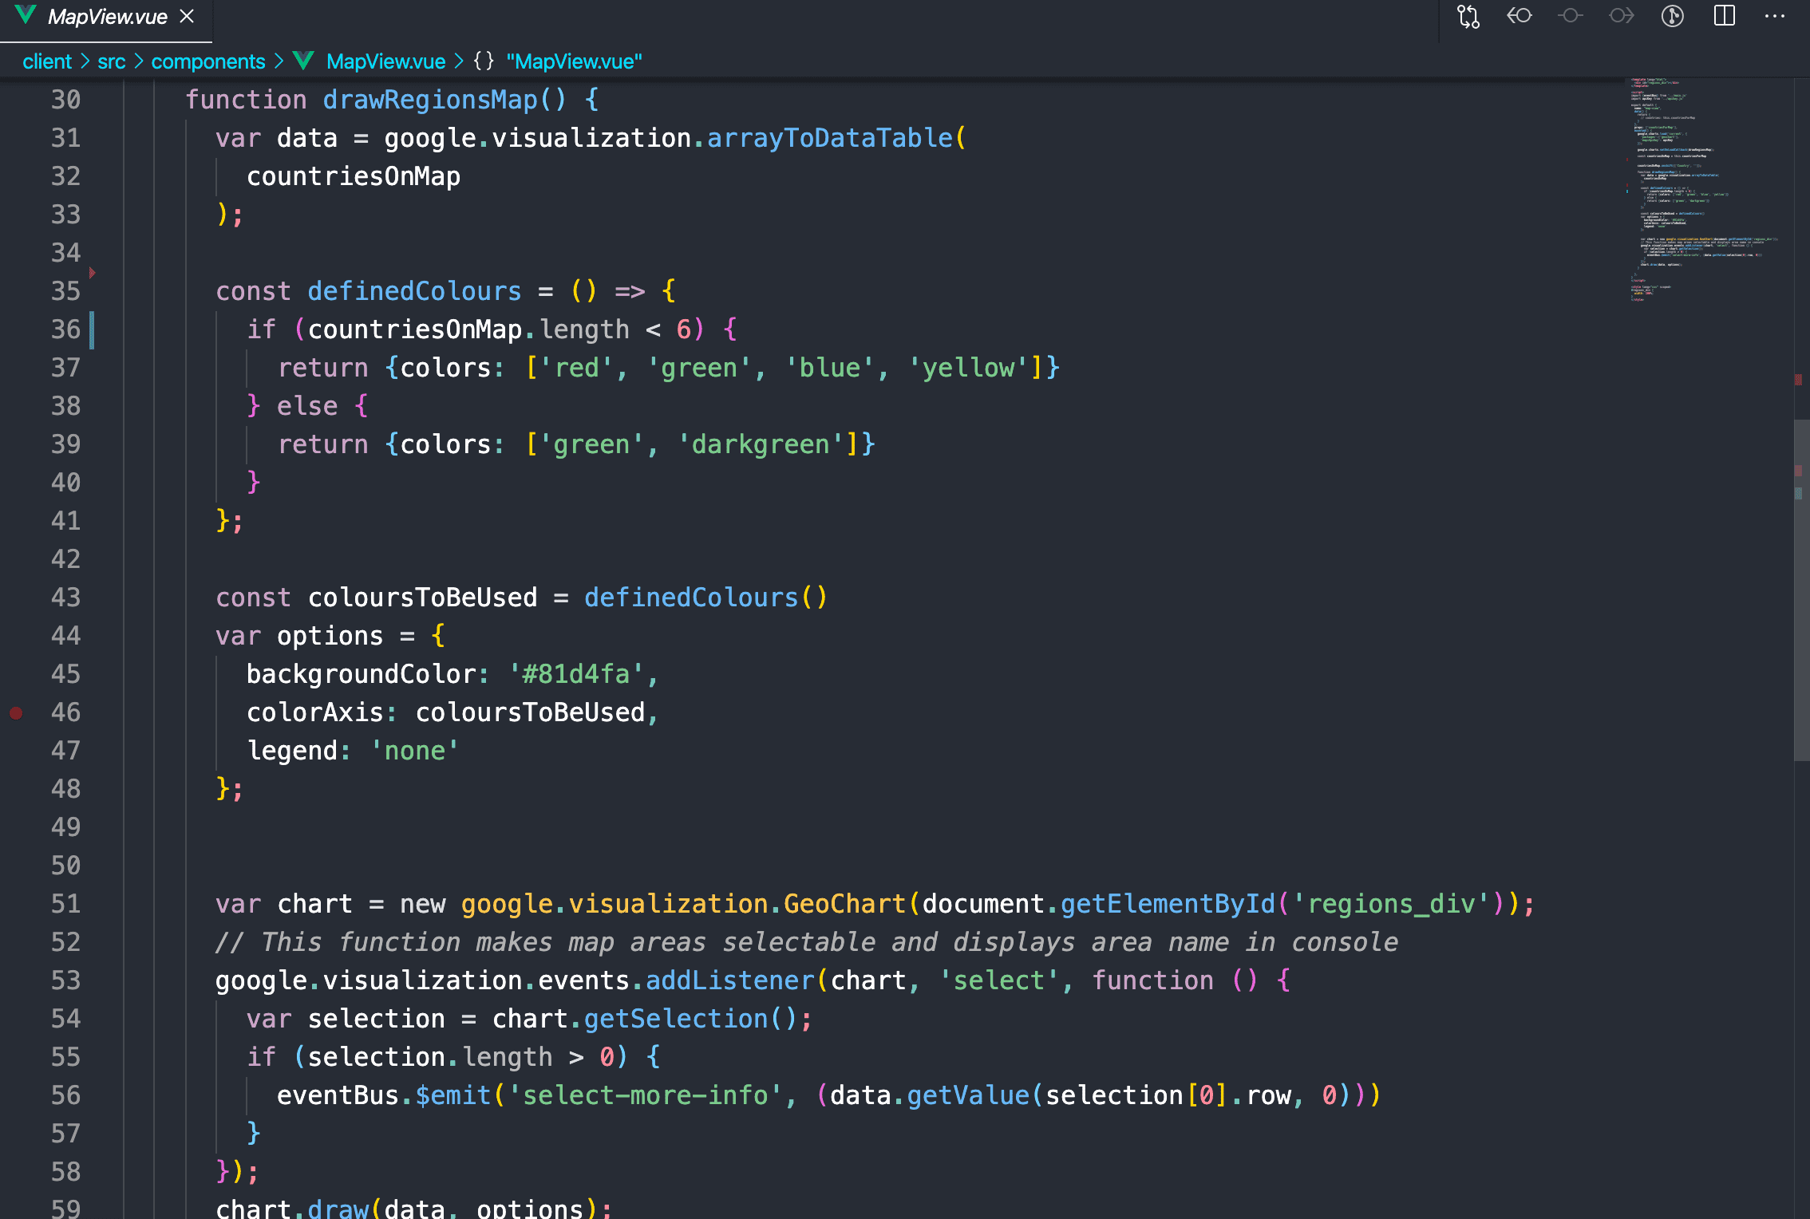Click the 'client' breadcrumb folder

pos(47,61)
